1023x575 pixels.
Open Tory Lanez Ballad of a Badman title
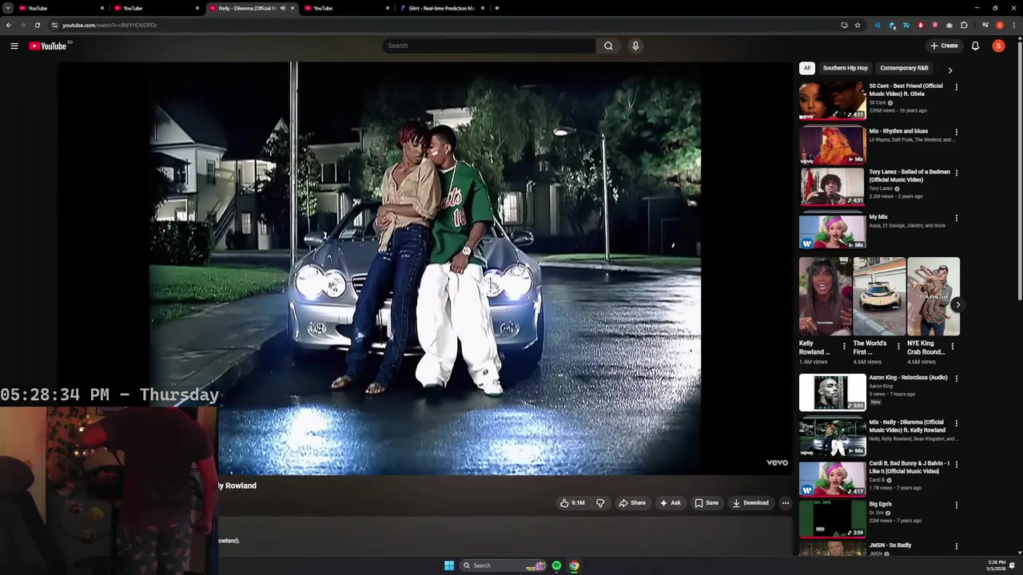coord(910,176)
